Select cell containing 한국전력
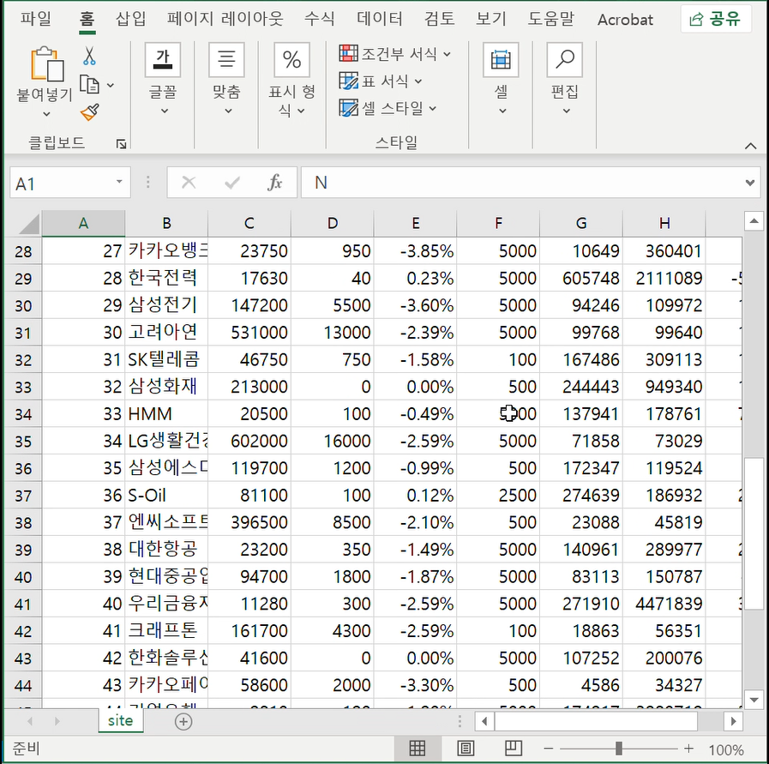Image resolution: width=769 pixels, height=764 pixels. 166,278
